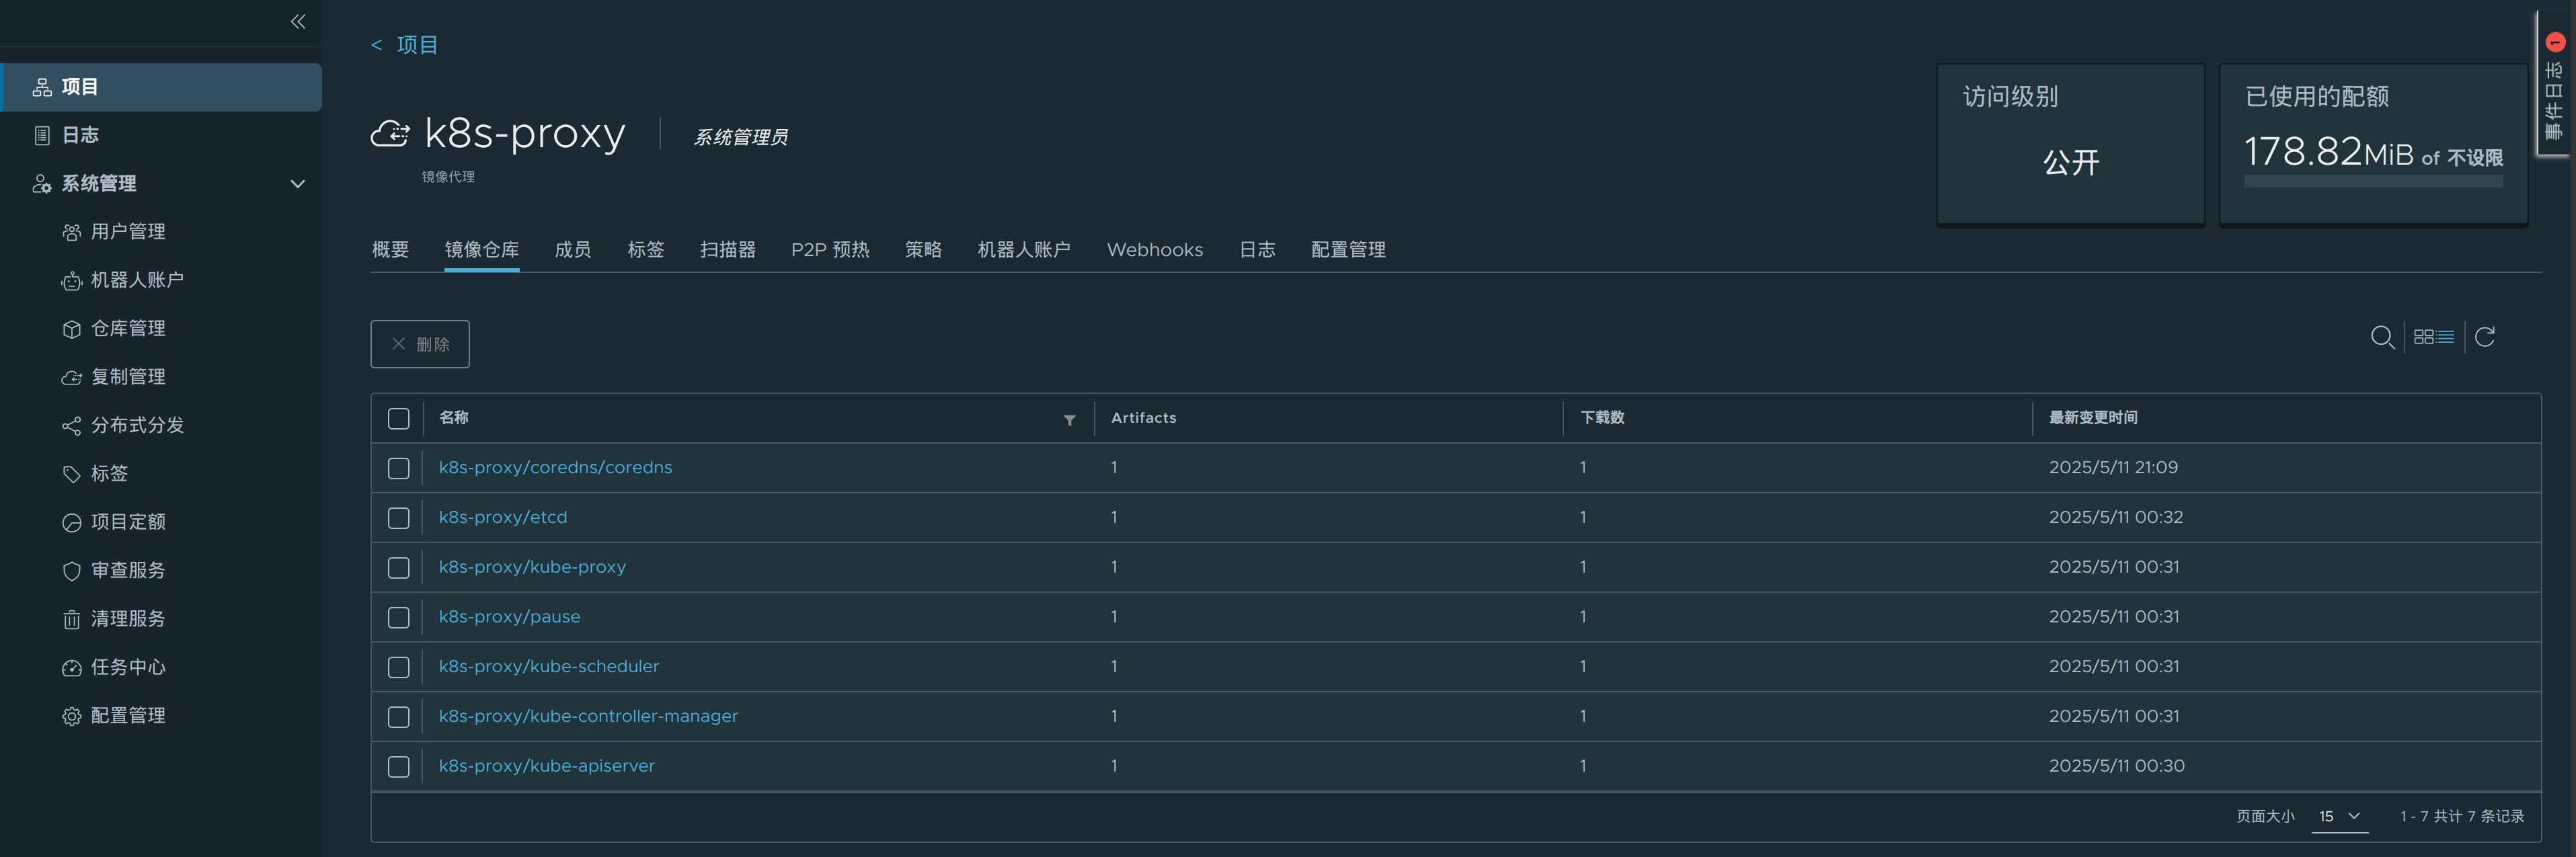Select the k8s-proxy/pause row checkbox
Viewport: 2576px width, 857px height.
(399, 618)
